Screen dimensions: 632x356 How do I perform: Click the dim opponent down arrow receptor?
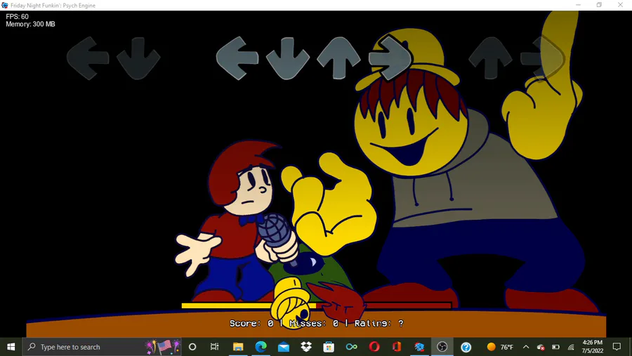tap(138, 58)
